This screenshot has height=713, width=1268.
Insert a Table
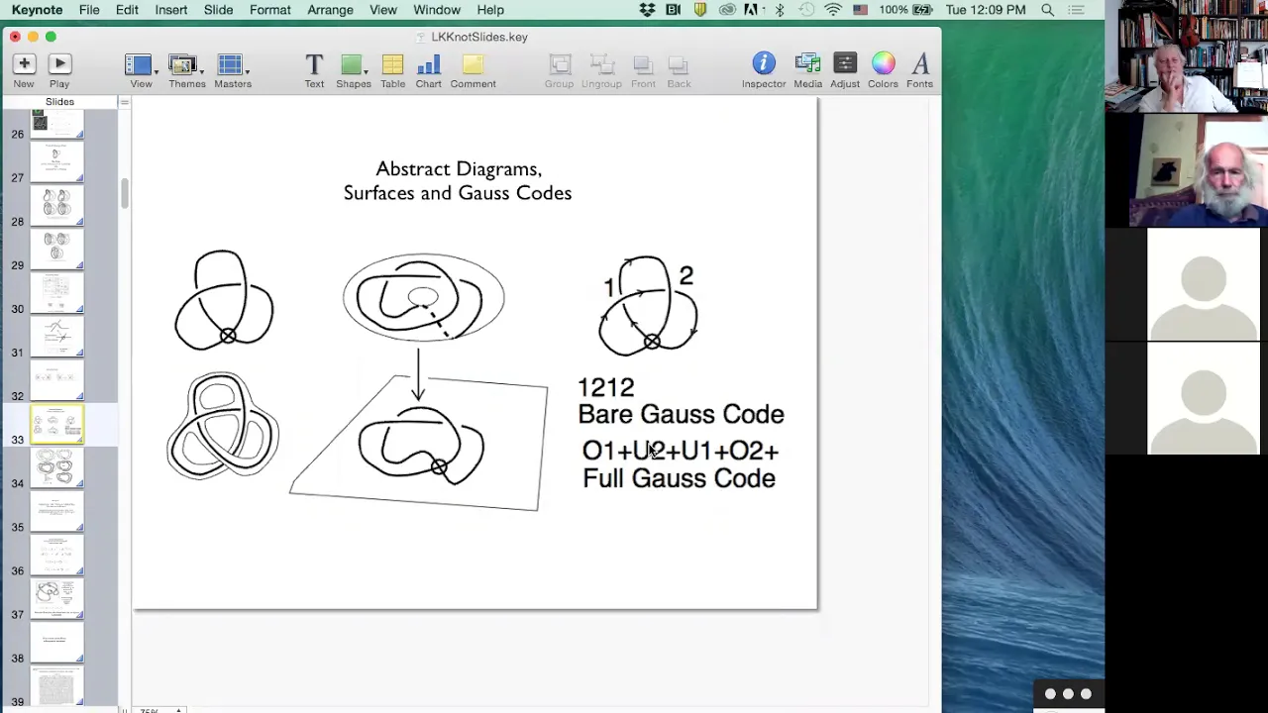[392, 70]
